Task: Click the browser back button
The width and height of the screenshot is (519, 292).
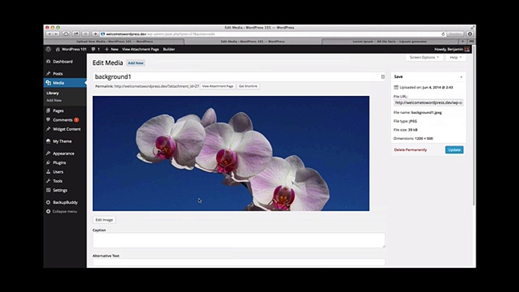Action: pyautogui.click(x=49, y=34)
